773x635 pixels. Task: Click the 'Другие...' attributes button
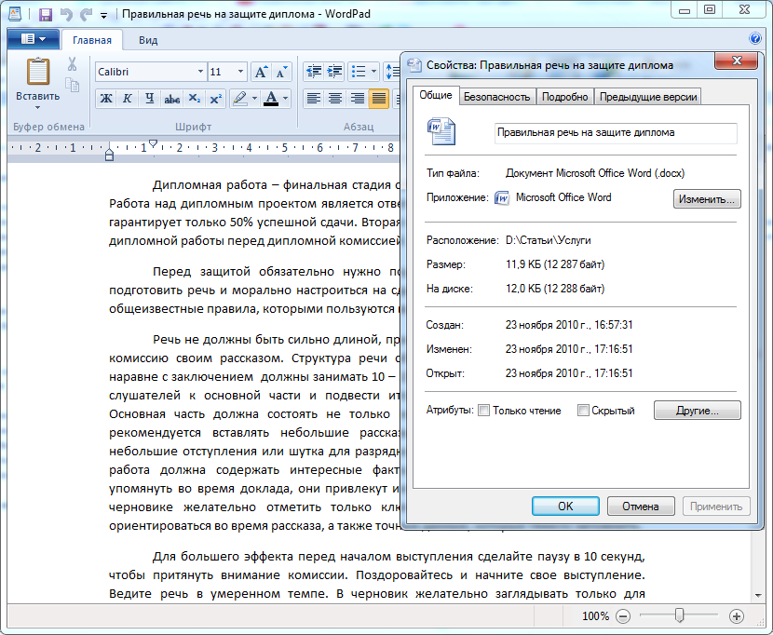tap(697, 411)
